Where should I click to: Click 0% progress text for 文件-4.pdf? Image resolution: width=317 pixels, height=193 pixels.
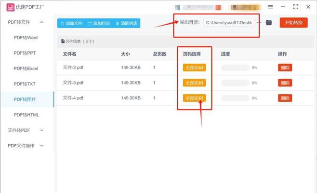coord(254,98)
